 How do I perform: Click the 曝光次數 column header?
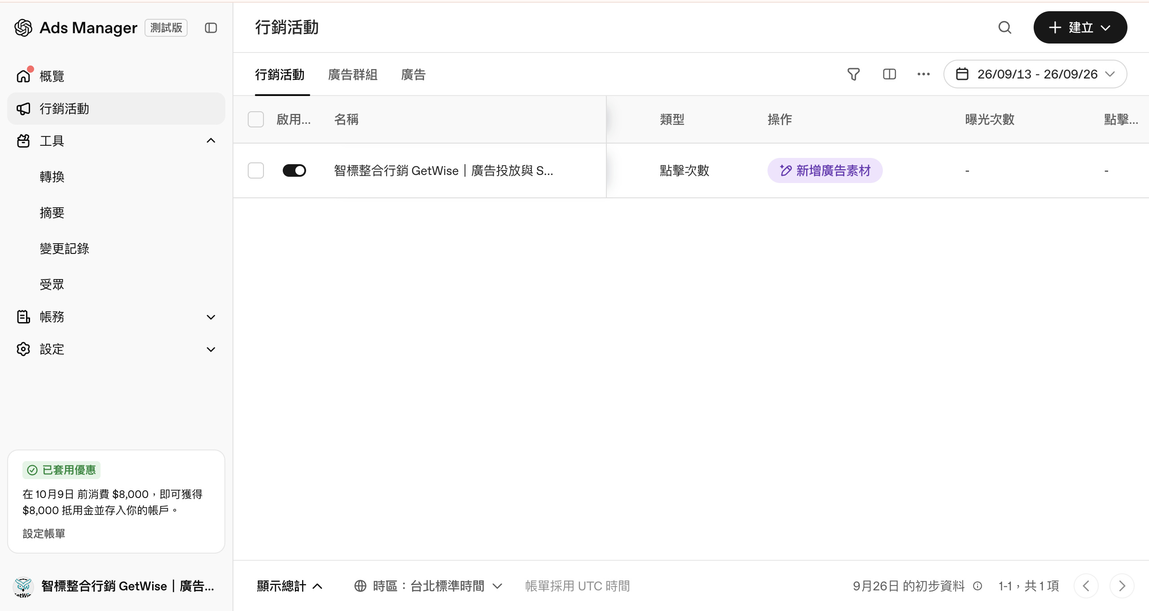tap(990, 119)
